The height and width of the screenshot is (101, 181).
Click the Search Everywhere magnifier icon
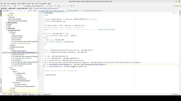coord(175,6)
